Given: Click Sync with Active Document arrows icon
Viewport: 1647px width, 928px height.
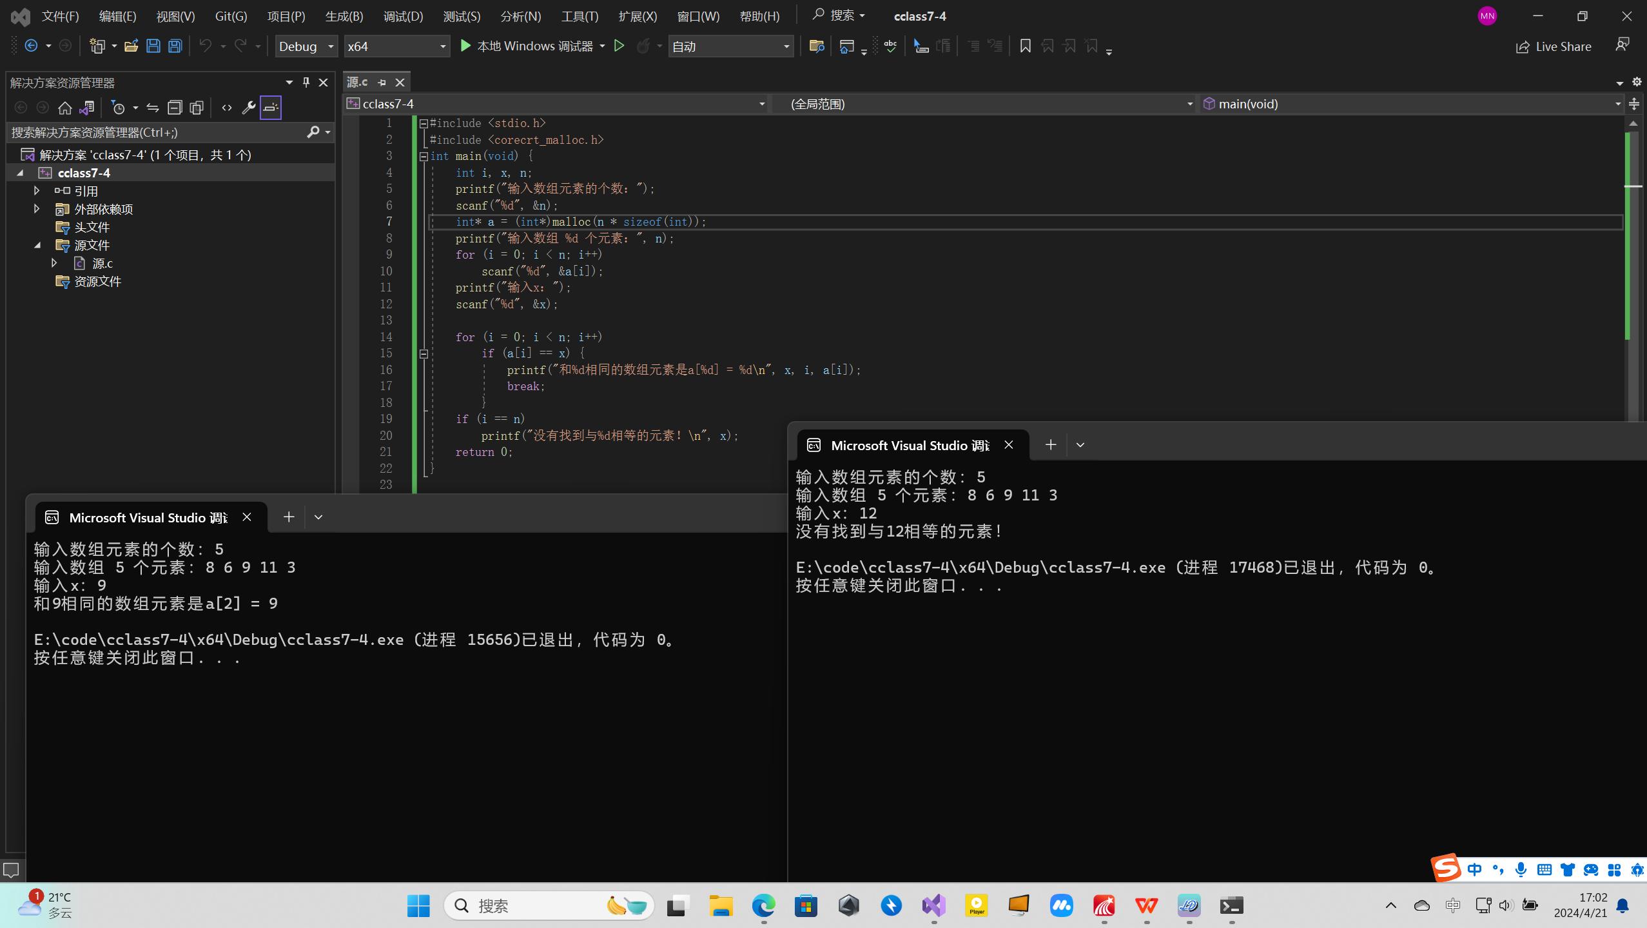Looking at the screenshot, I should (153, 108).
